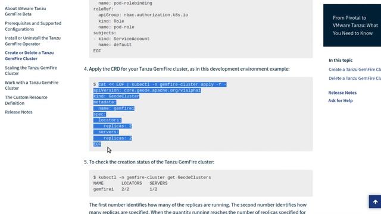Image resolution: width=381 pixels, height=214 pixels.
Task: Open Prerequisites and Supported Configurations
Action: pyautogui.click(x=33, y=26)
